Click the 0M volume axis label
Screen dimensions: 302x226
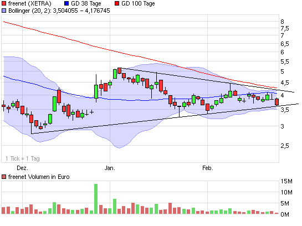[x=285, y=214]
